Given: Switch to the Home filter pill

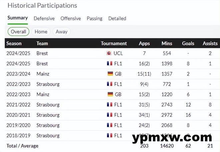Looking at the screenshot, I should pos(41,32).
